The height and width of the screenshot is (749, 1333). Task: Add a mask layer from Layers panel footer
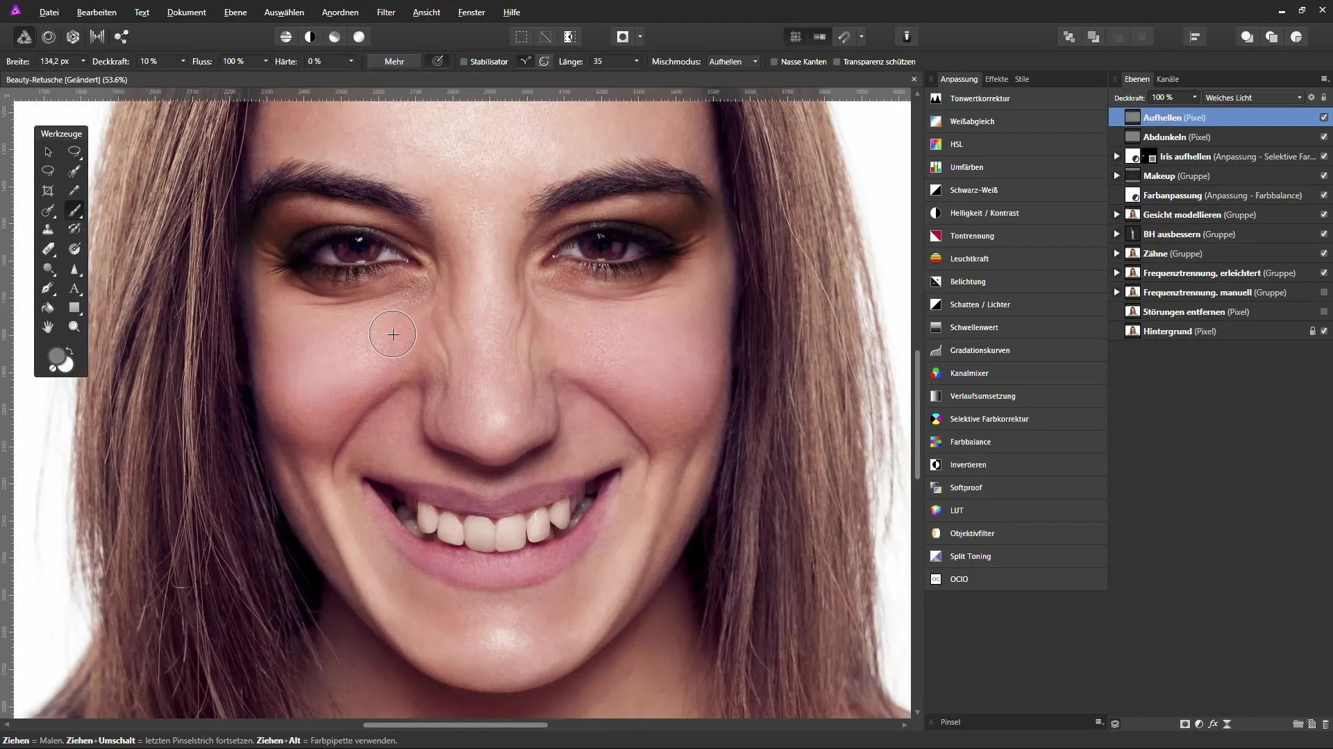tap(1184, 723)
